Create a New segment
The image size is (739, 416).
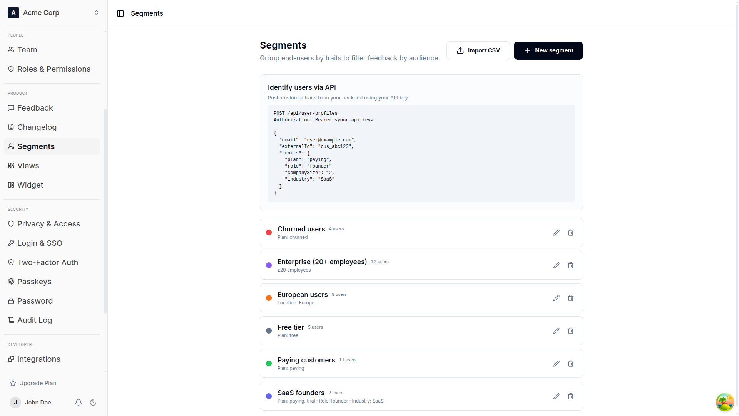(x=548, y=50)
